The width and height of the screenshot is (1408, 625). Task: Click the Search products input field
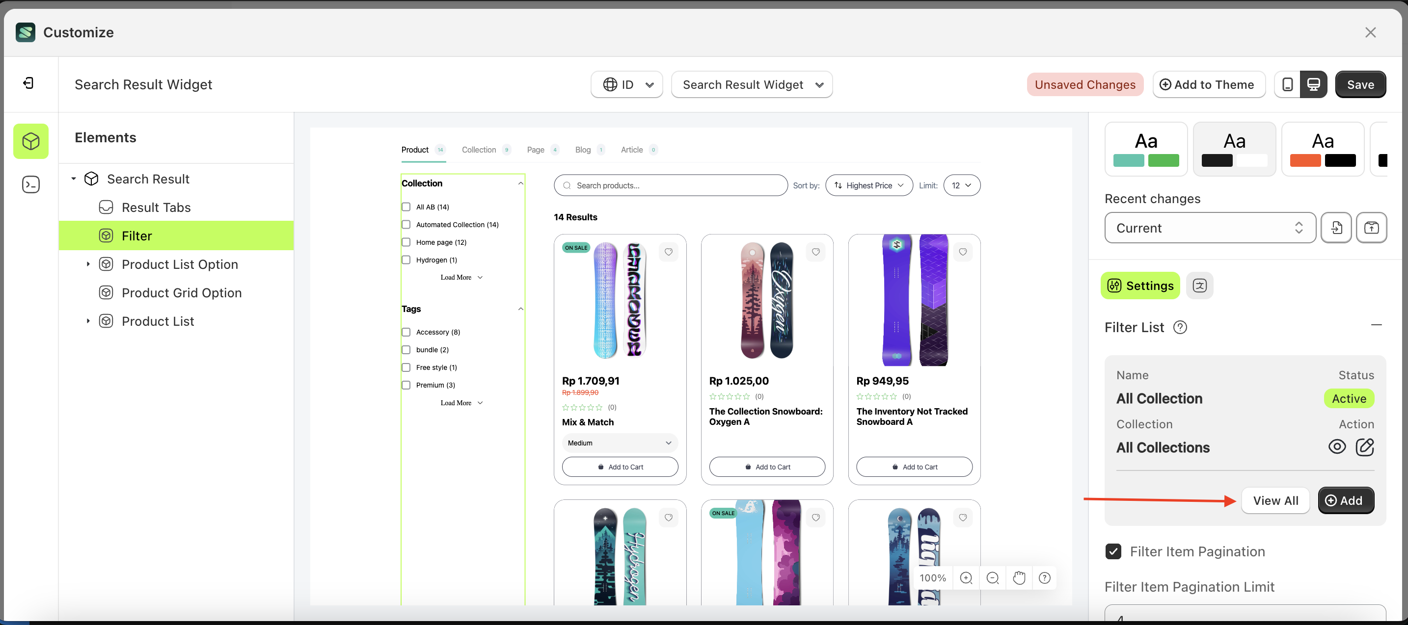coord(670,185)
